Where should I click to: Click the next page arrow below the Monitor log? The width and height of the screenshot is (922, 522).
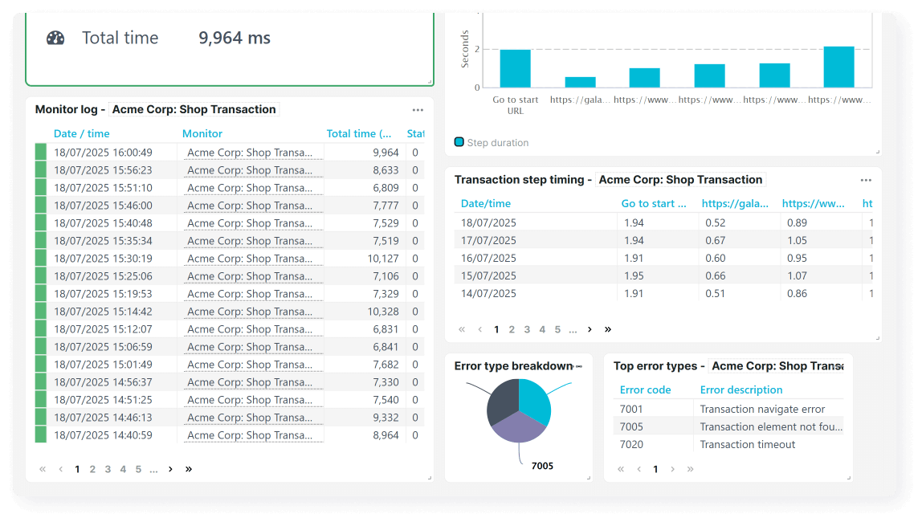coord(169,468)
